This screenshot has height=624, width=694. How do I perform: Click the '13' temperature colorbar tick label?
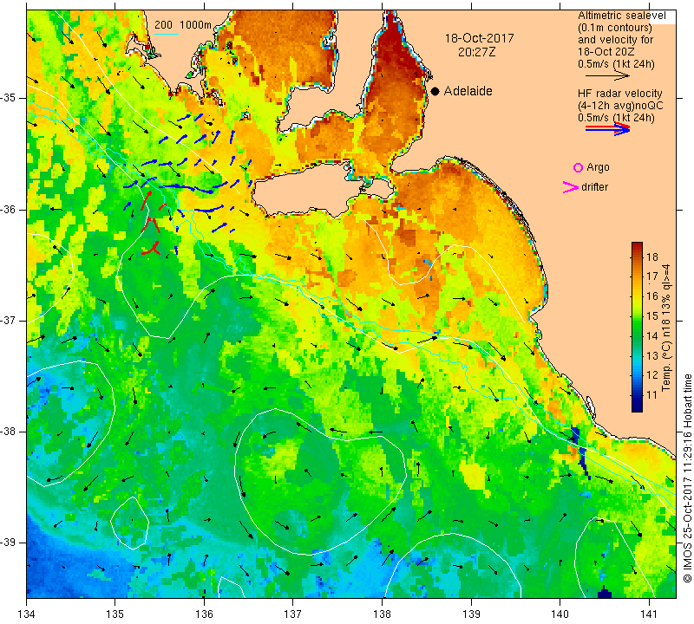click(x=652, y=355)
